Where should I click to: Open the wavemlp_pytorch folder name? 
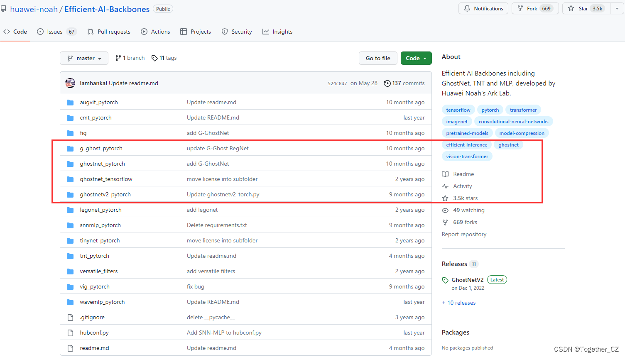(102, 302)
